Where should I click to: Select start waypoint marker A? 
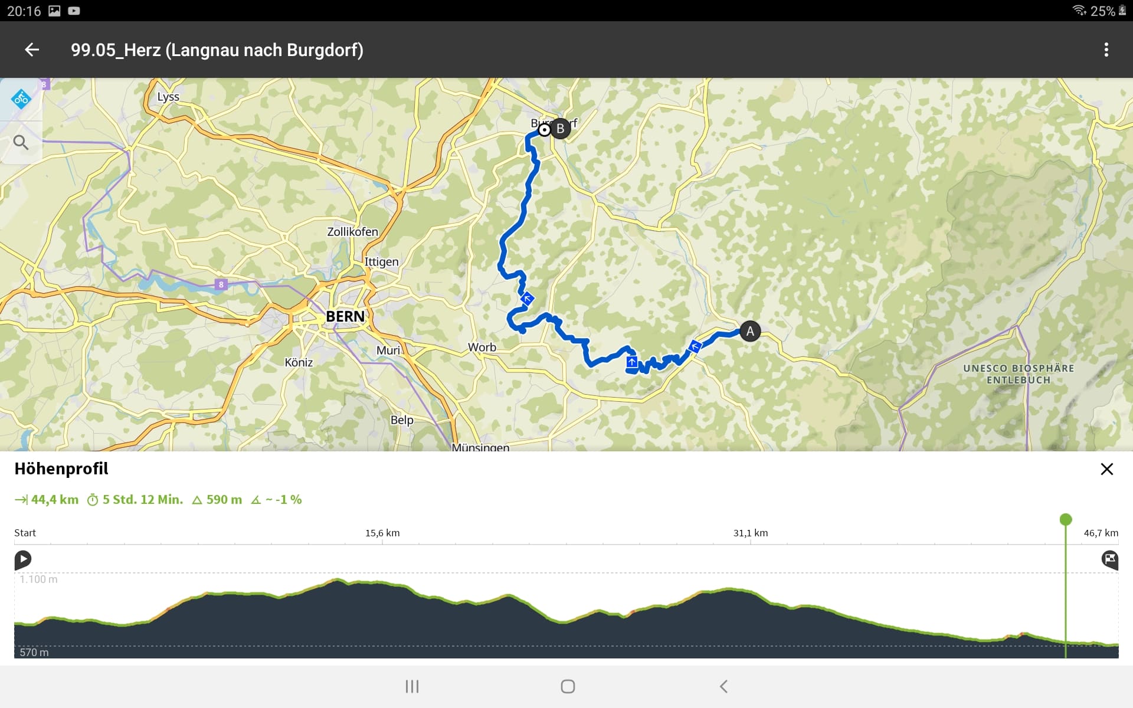coord(749,331)
